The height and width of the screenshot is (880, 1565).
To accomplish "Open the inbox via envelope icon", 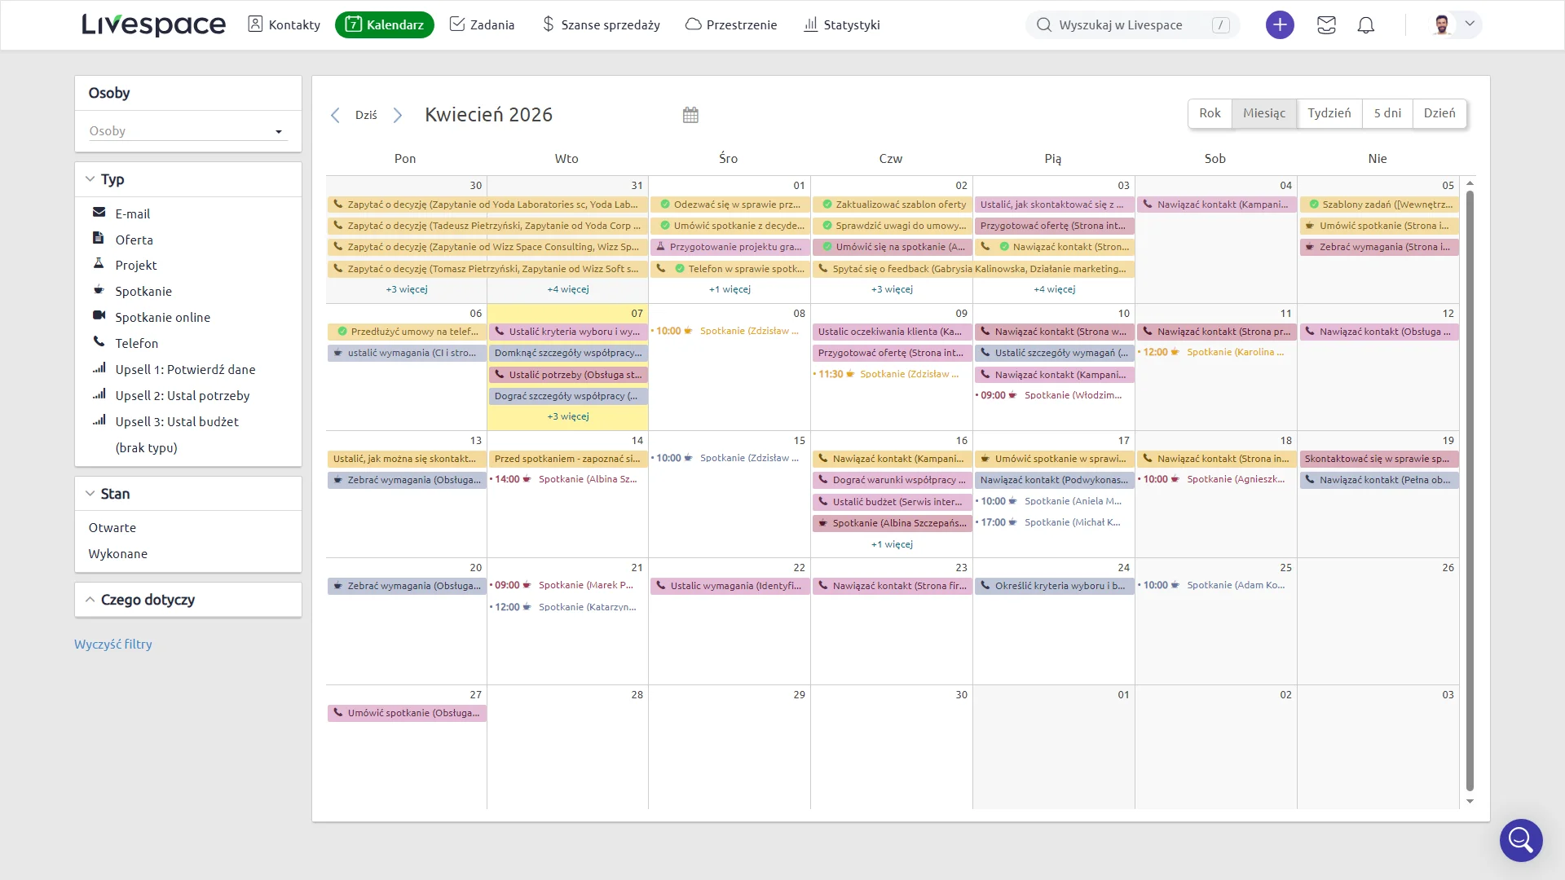I will 1326,24.
